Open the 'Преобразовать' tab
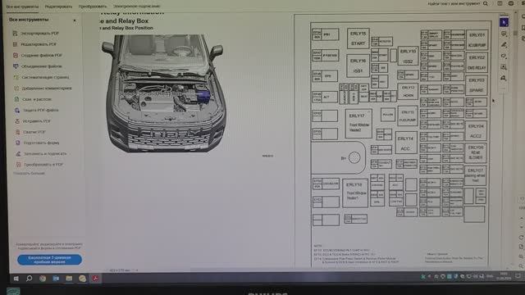 click(93, 7)
